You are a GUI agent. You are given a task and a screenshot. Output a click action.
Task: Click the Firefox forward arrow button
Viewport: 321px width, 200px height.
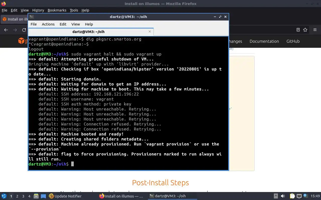(15, 30)
